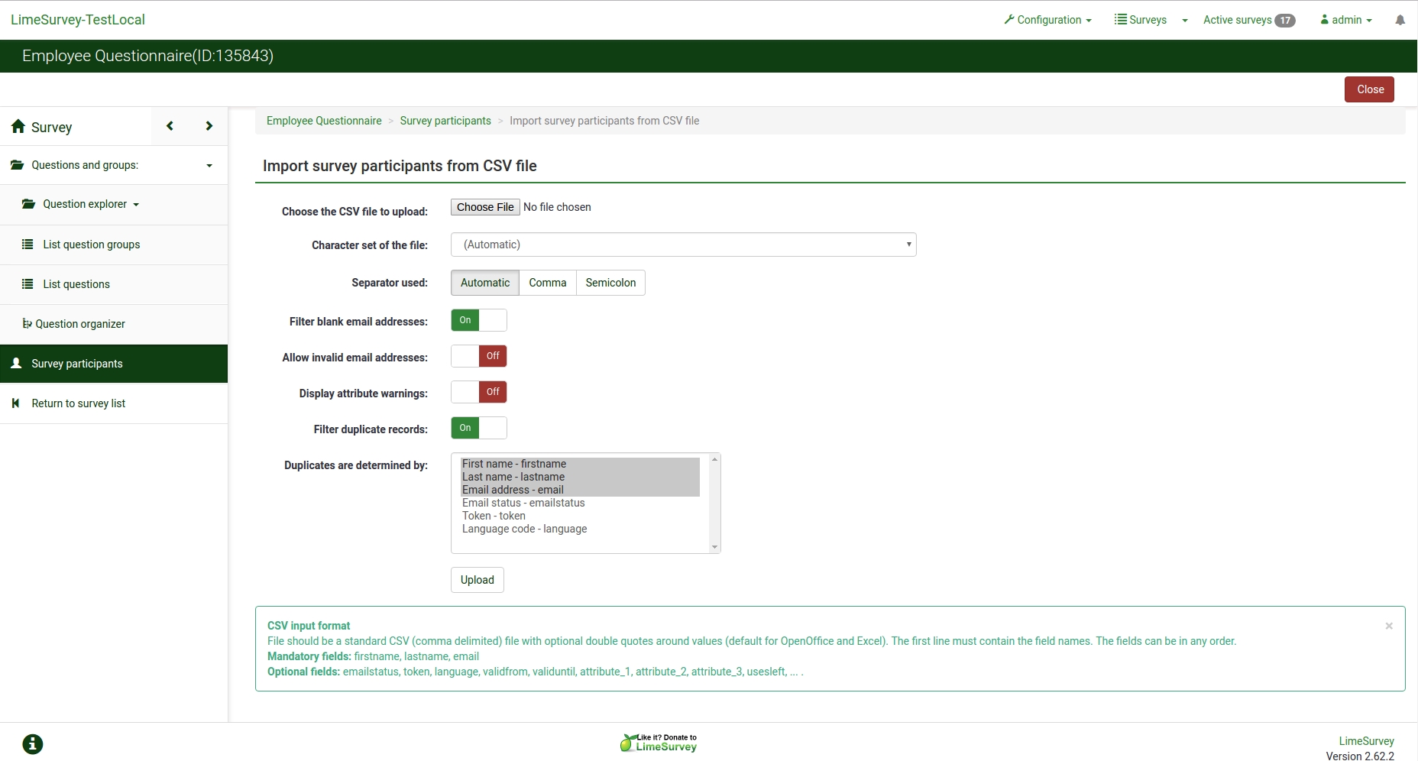The width and height of the screenshot is (1418, 761).
Task: Select Email status - emailstatus option
Action: pyautogui.click(x=580, y=503)
